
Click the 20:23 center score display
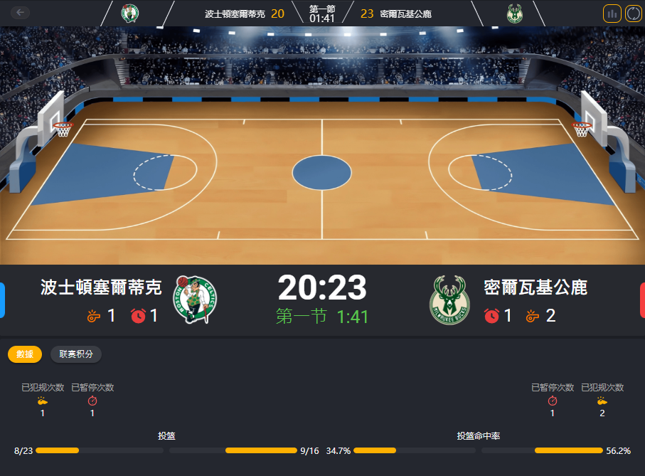tap(322, 287)
